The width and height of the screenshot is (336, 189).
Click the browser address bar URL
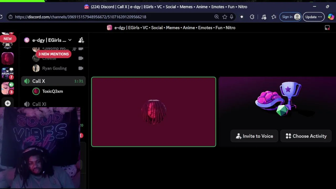pyautogui.click(x=81, y=17)
